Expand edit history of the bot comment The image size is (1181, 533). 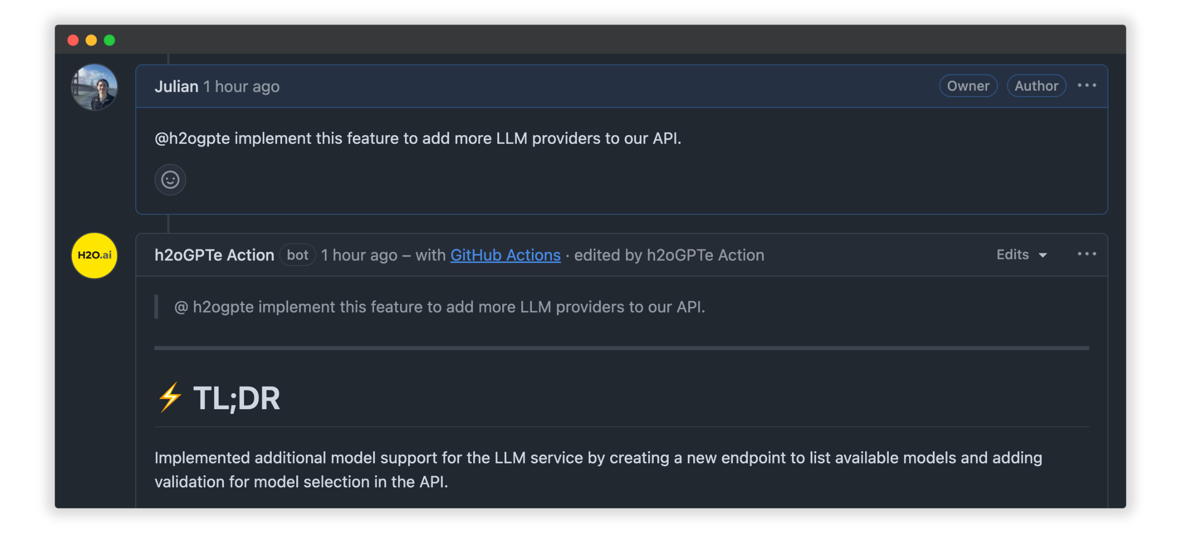click(1021, 254)
